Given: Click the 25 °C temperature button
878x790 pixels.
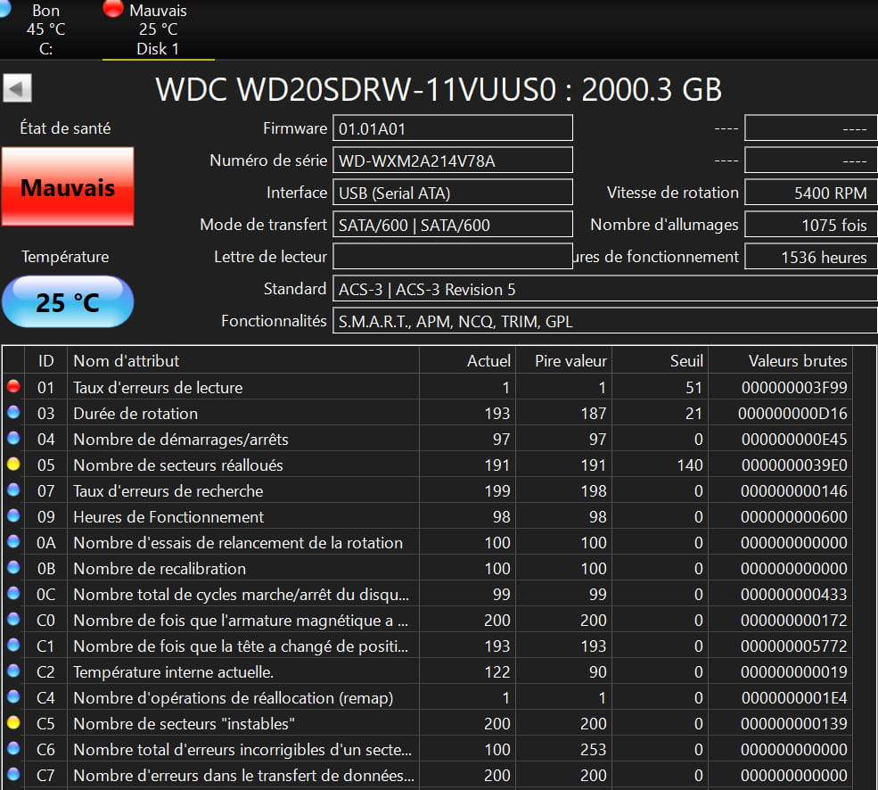Looking at the screenshot, I should [68, 302].
